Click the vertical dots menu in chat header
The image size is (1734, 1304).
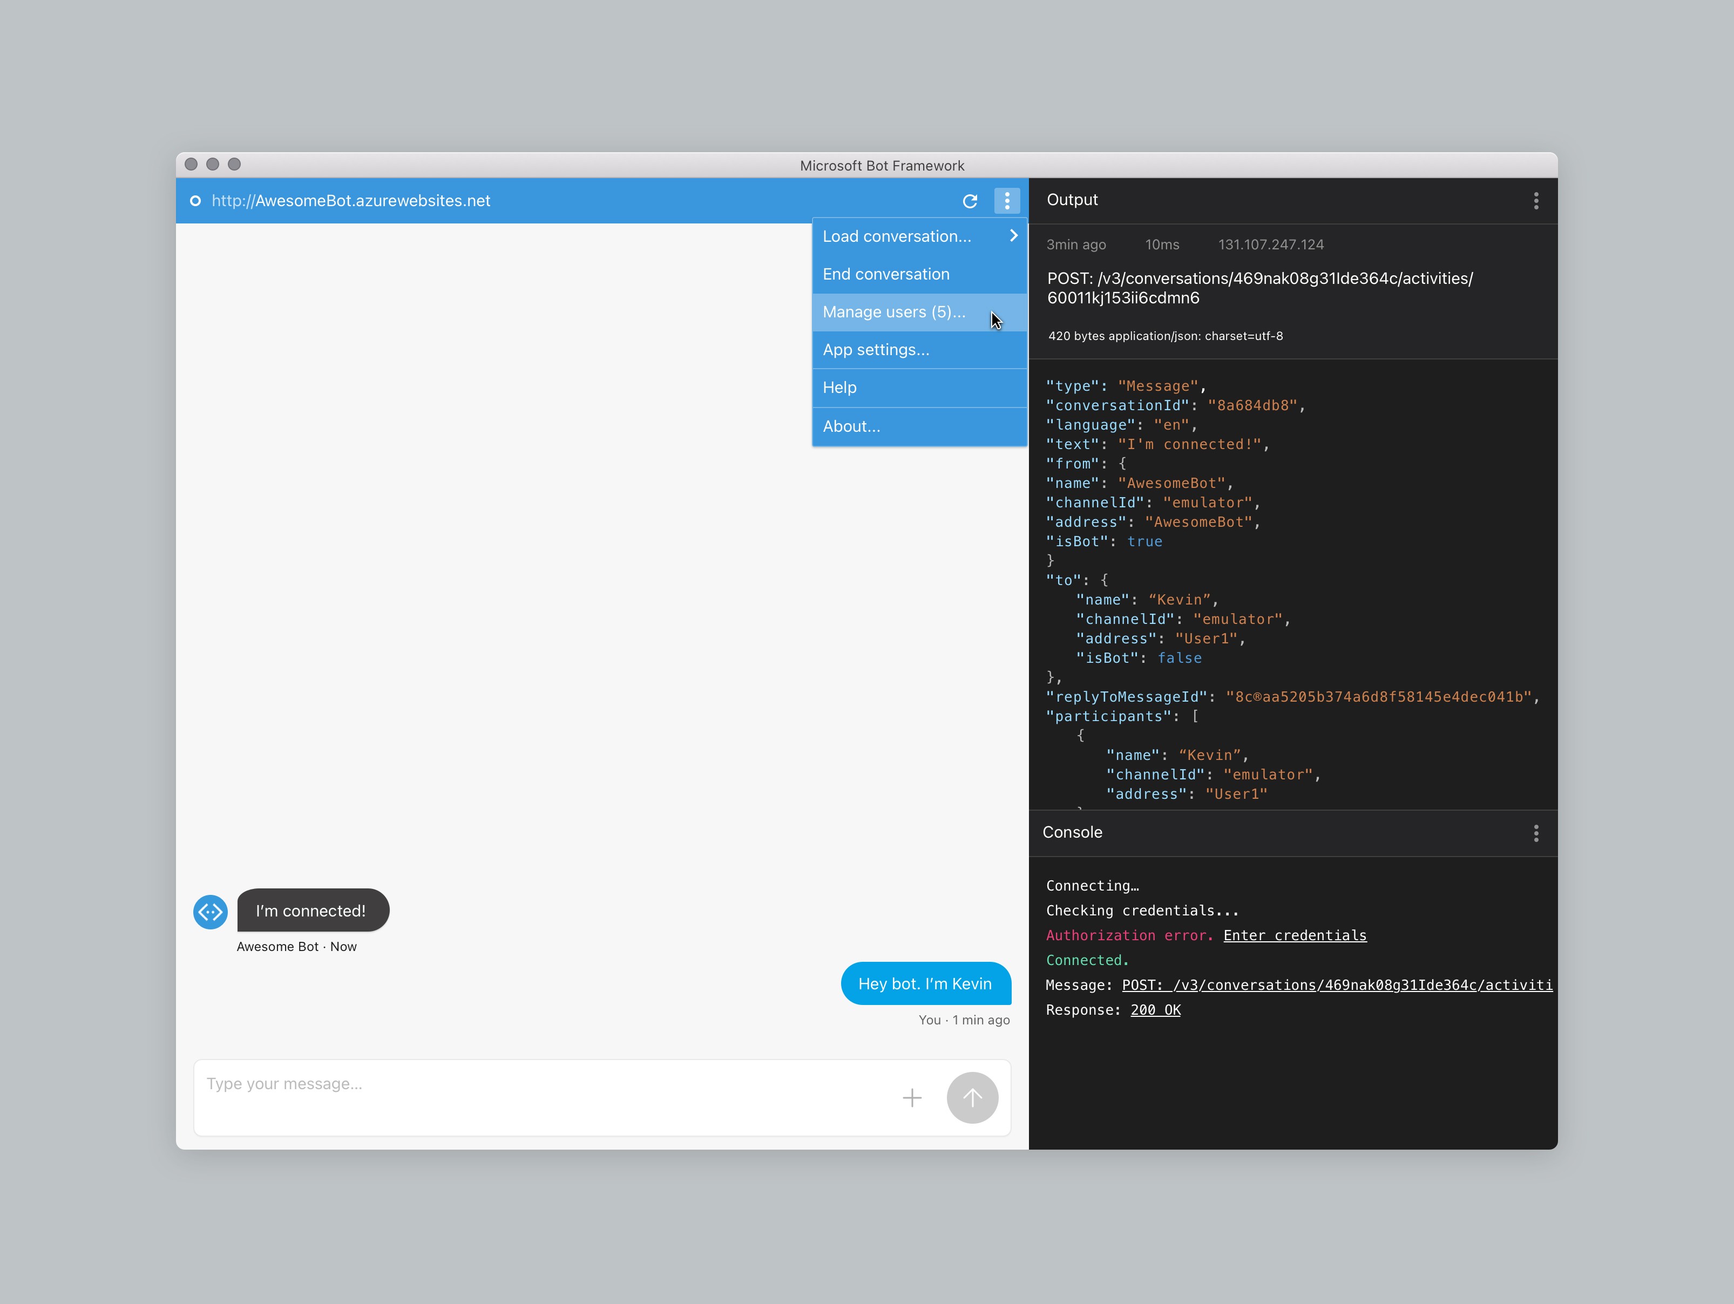pos(1006,201)
